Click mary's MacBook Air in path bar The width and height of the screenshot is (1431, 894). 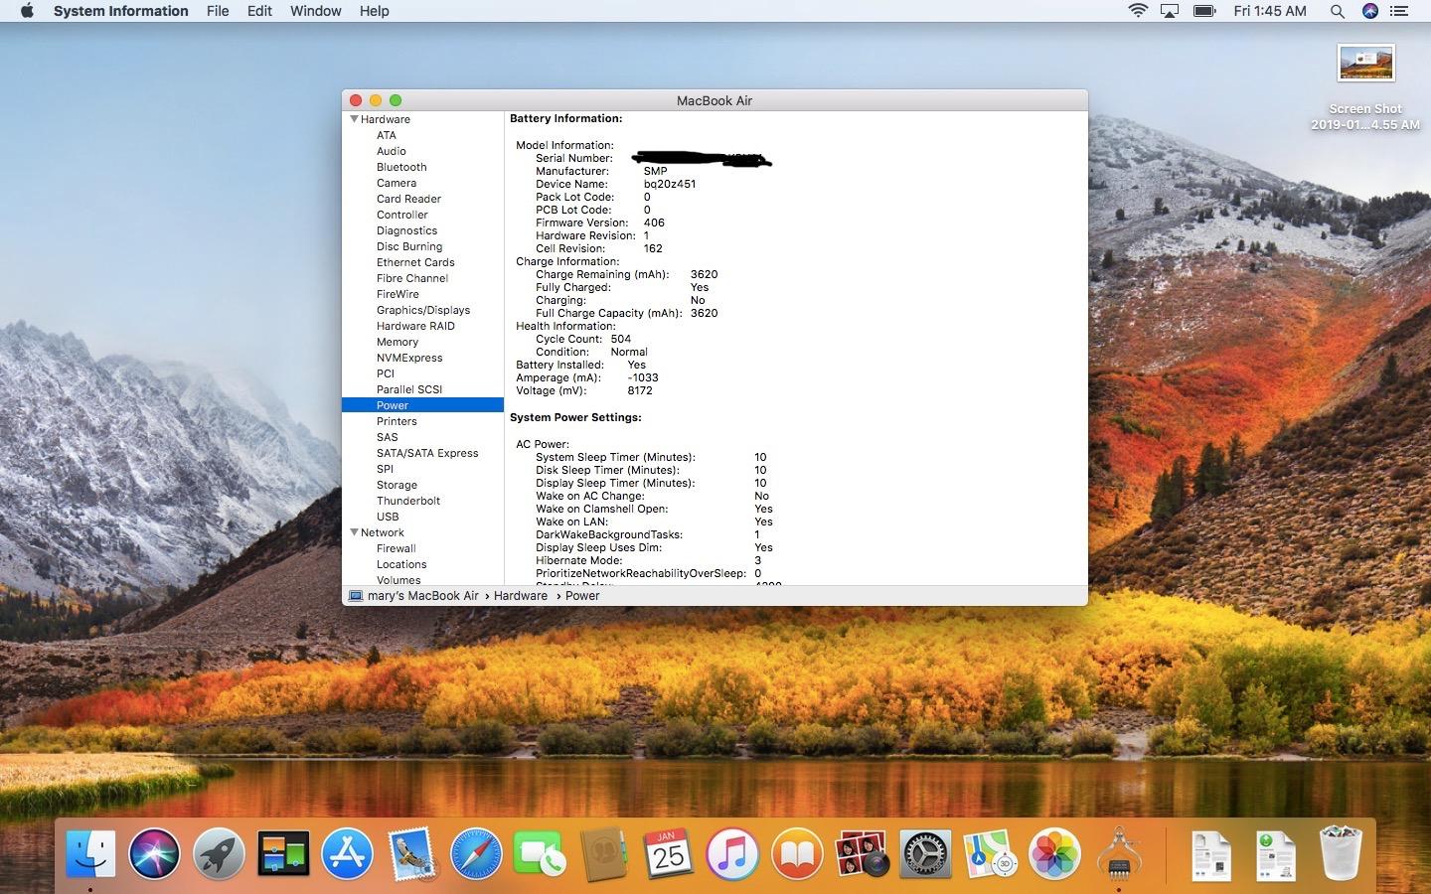413,596
